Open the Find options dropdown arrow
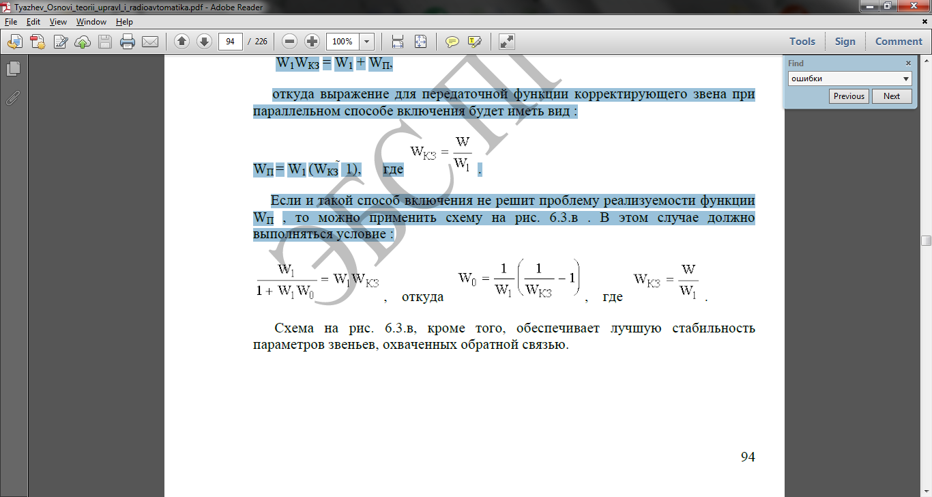 pos(907,79)
